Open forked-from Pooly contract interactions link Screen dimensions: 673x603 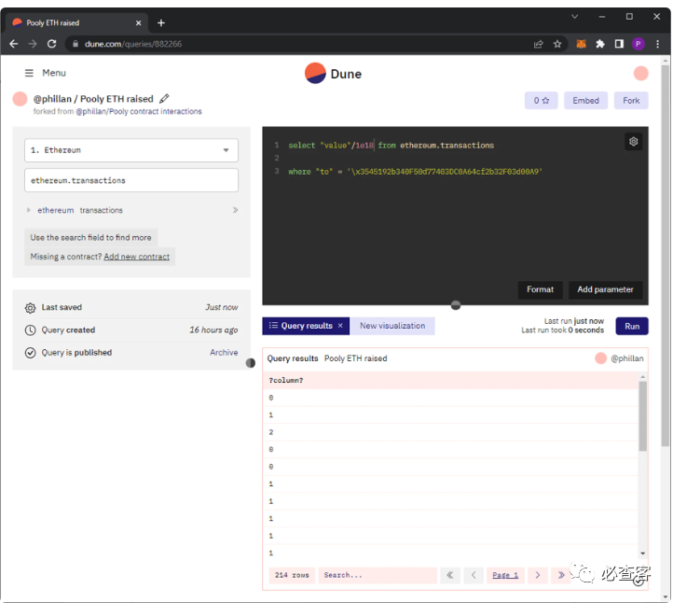(139, 111)
